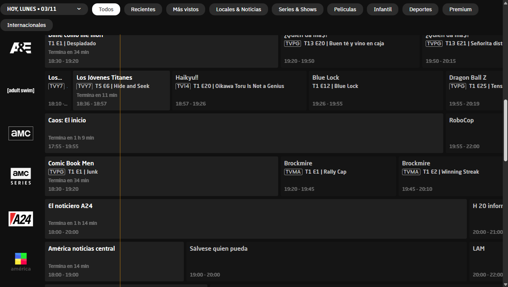Screen dimensions: 508x287
Task: Select the América channel logo
Action: [x=21, y=262]
